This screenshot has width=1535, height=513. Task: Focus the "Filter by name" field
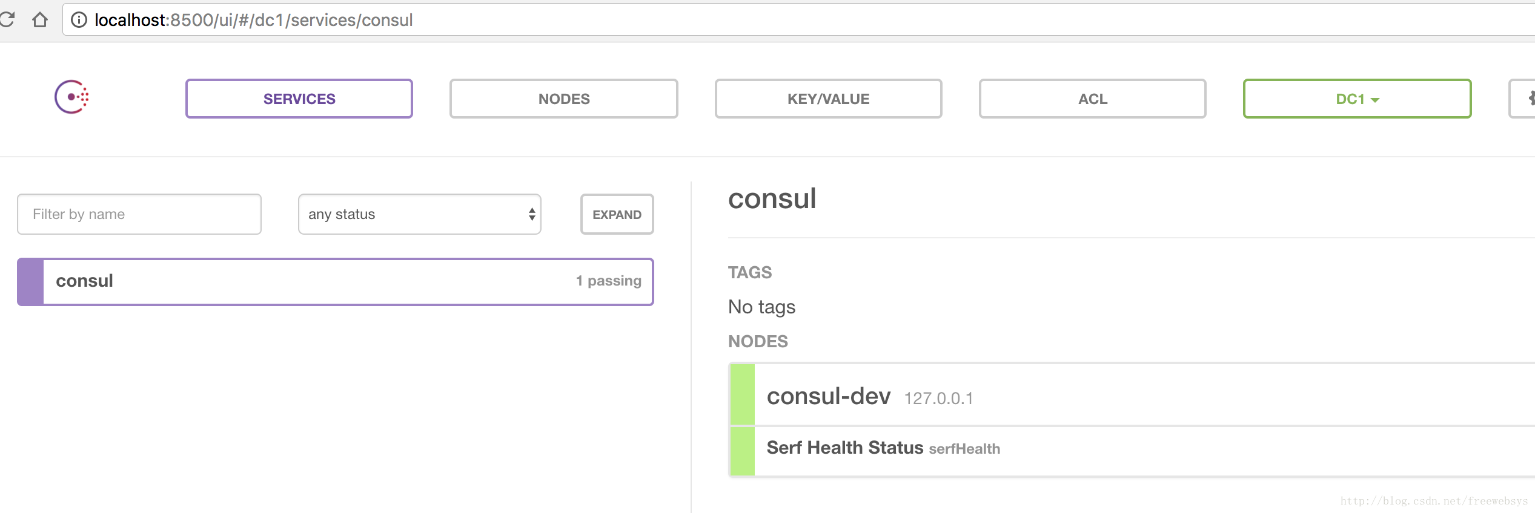[x=139, y=214]
